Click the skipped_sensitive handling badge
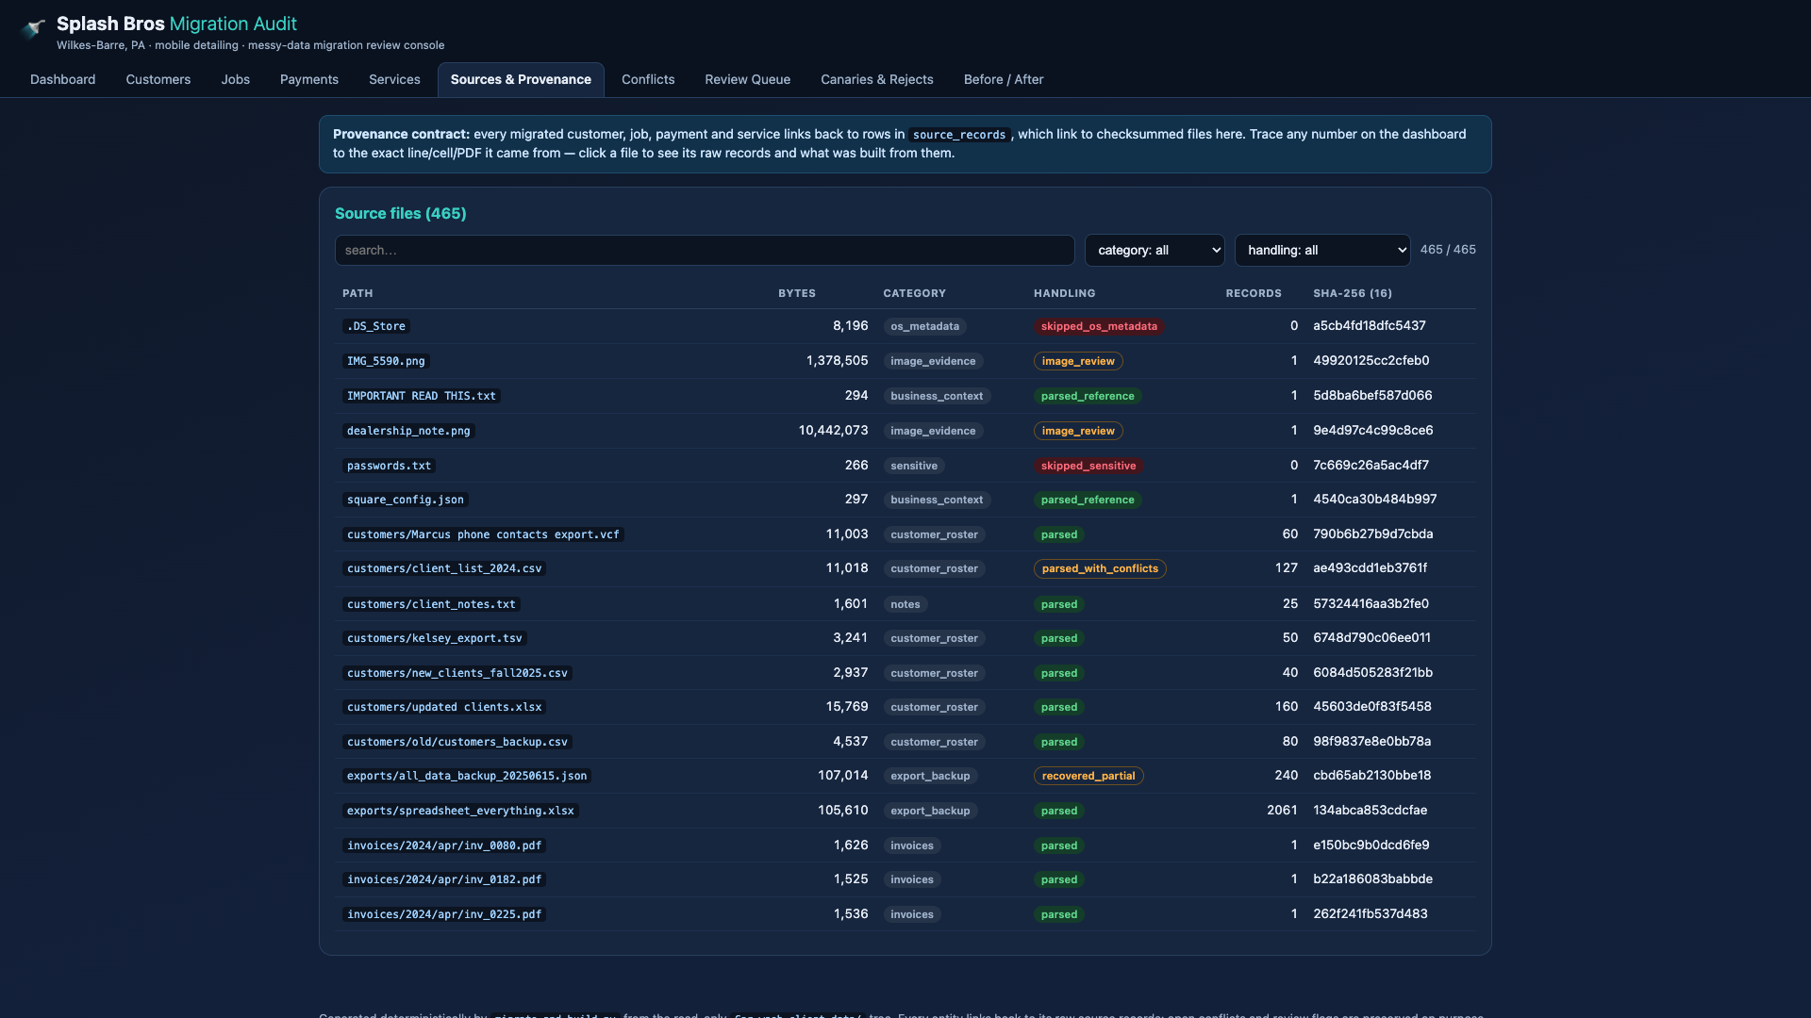 [1088, 466]
